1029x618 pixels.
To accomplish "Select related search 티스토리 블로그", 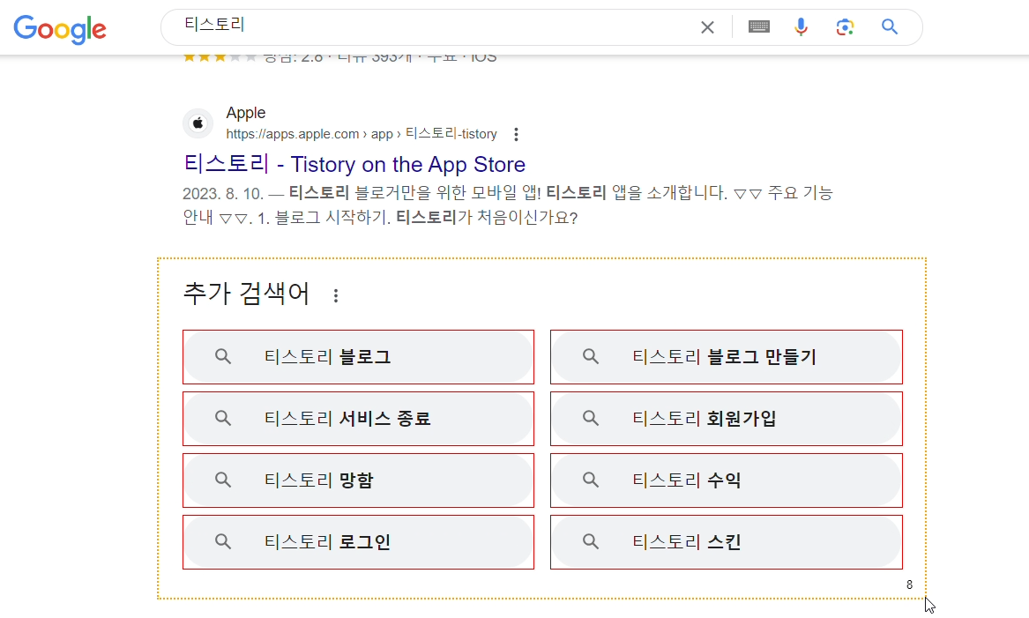I will tap(358, 357).
